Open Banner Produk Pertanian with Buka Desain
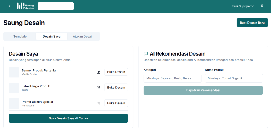 [x=116, y=72]
